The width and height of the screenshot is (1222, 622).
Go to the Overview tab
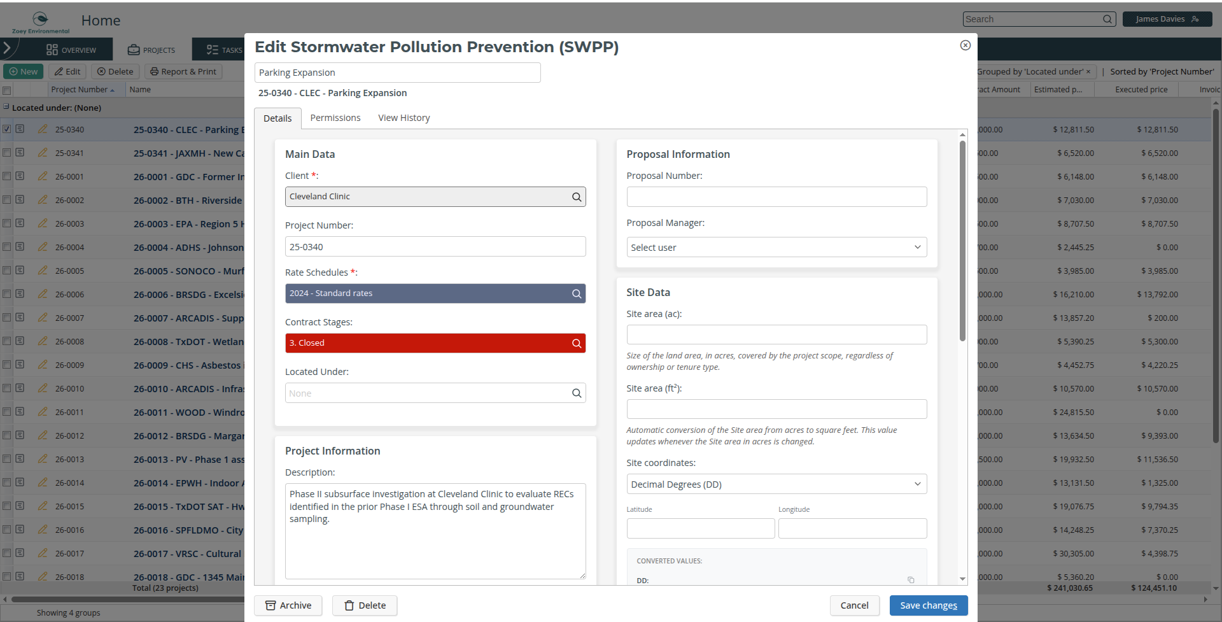pyautogui.click(x=71, y=50)
